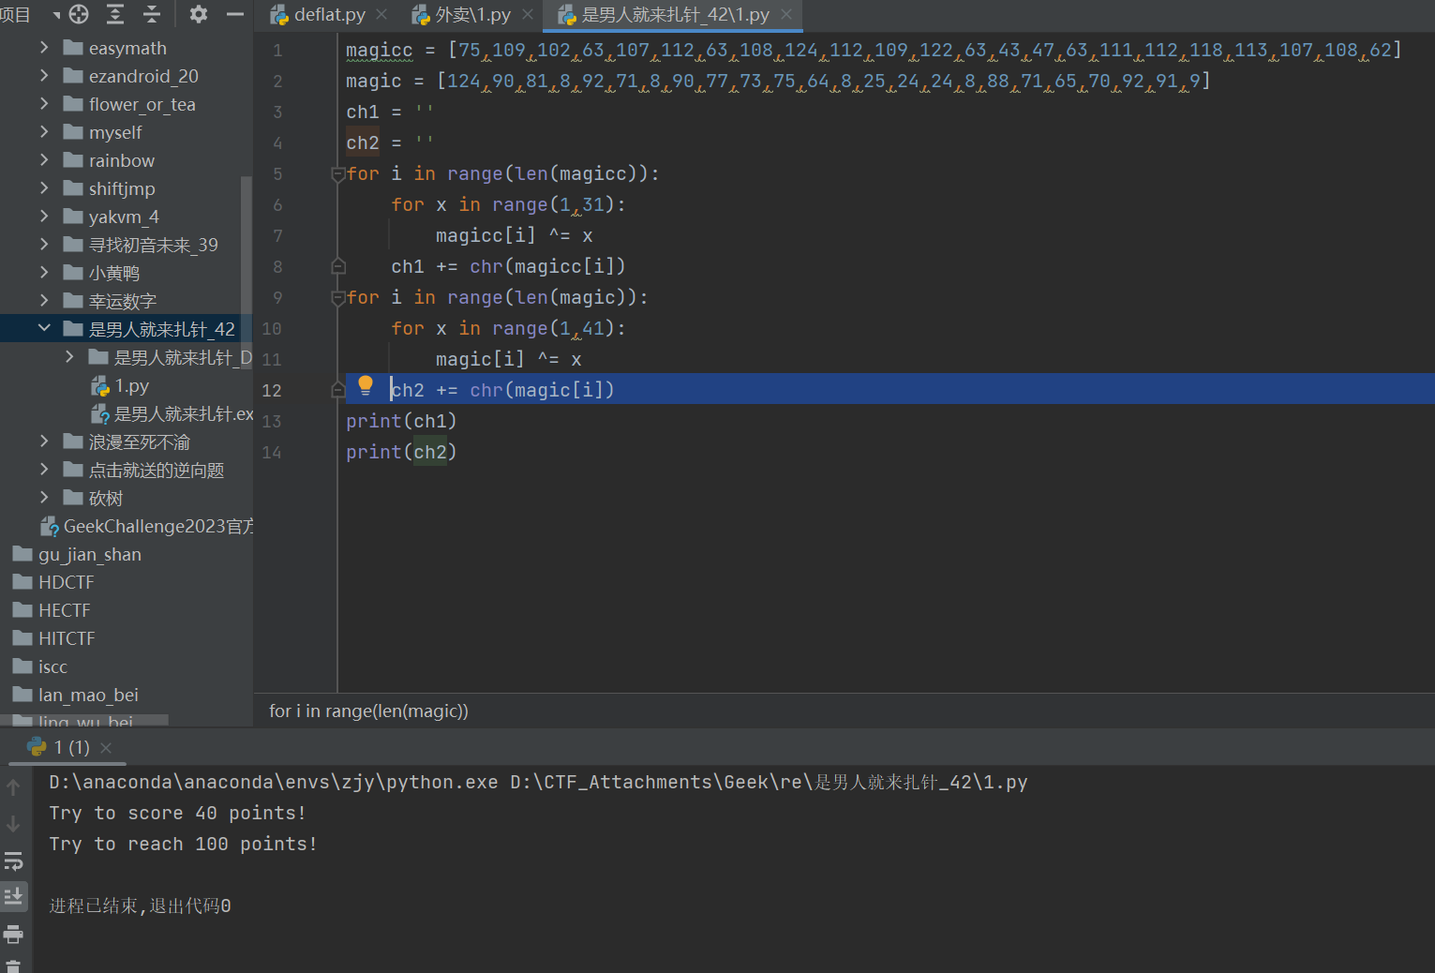
Task: Close the 1 (1) run tab
Action: click(106, 747)
